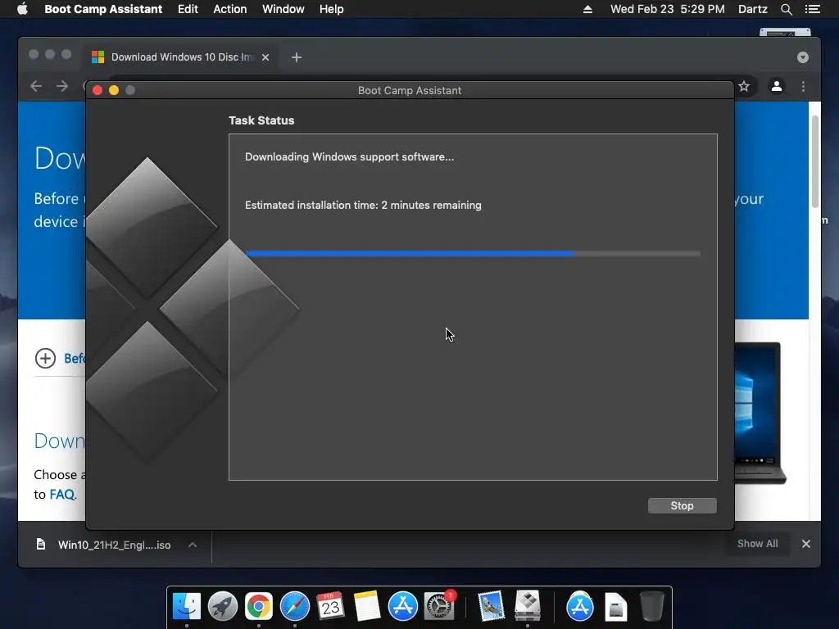Open Chrome three-dot menu
This screenshot has height=629, width=839.
coord(803,86)
